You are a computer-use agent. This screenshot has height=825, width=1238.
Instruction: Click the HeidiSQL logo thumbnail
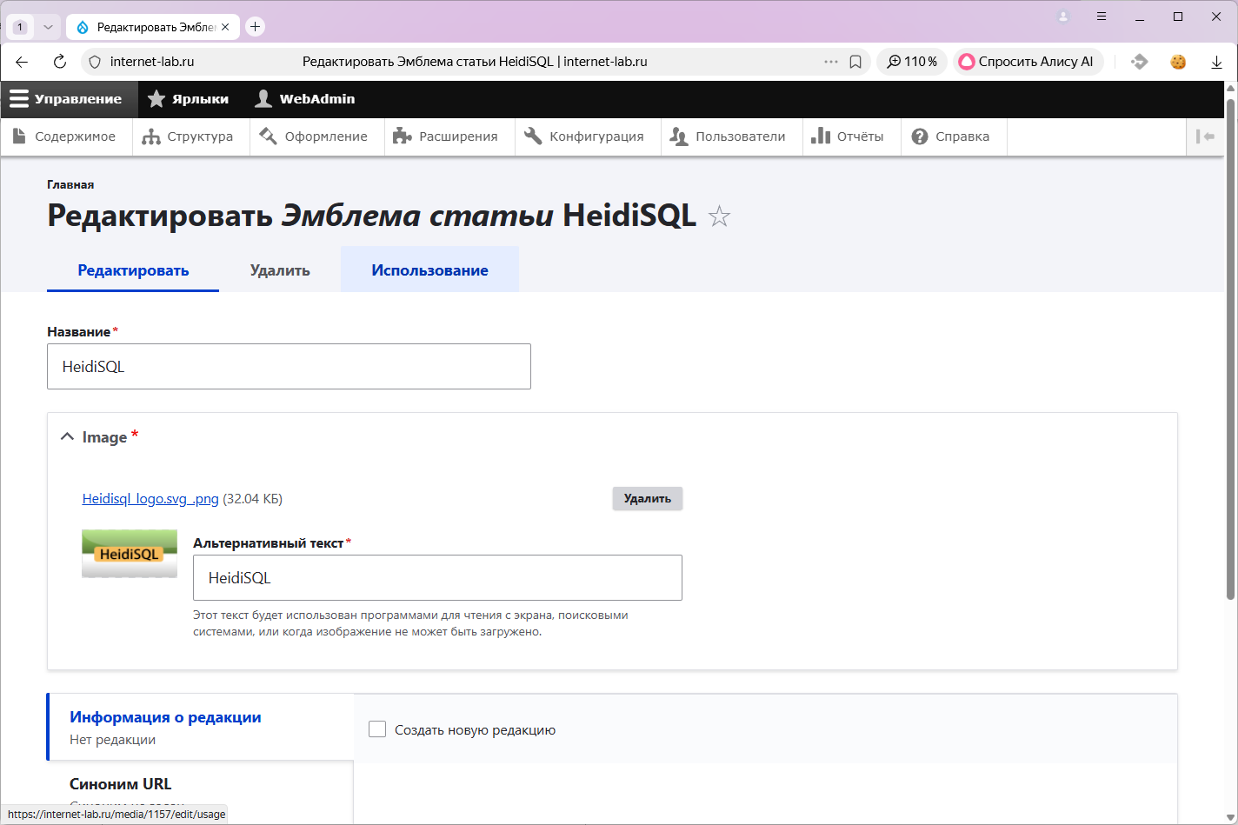130,554
